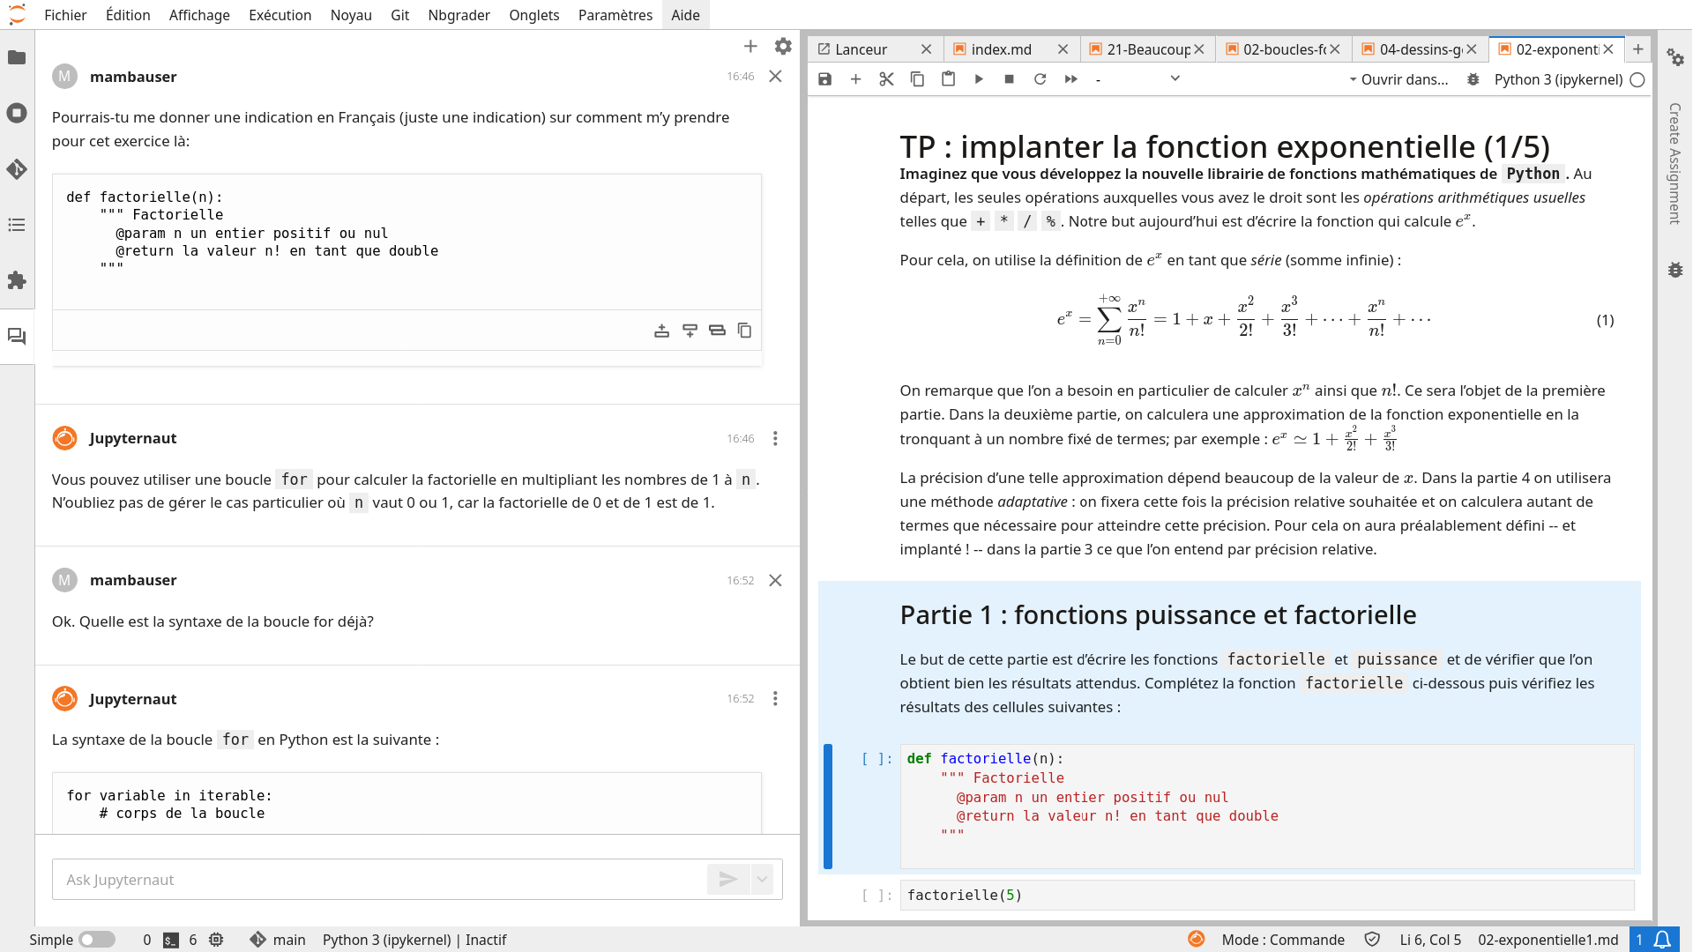Click the Jupyternaut chat sidebar icon
The width and height of the screenshot is (1693, 952).
[x=17, y=337]
